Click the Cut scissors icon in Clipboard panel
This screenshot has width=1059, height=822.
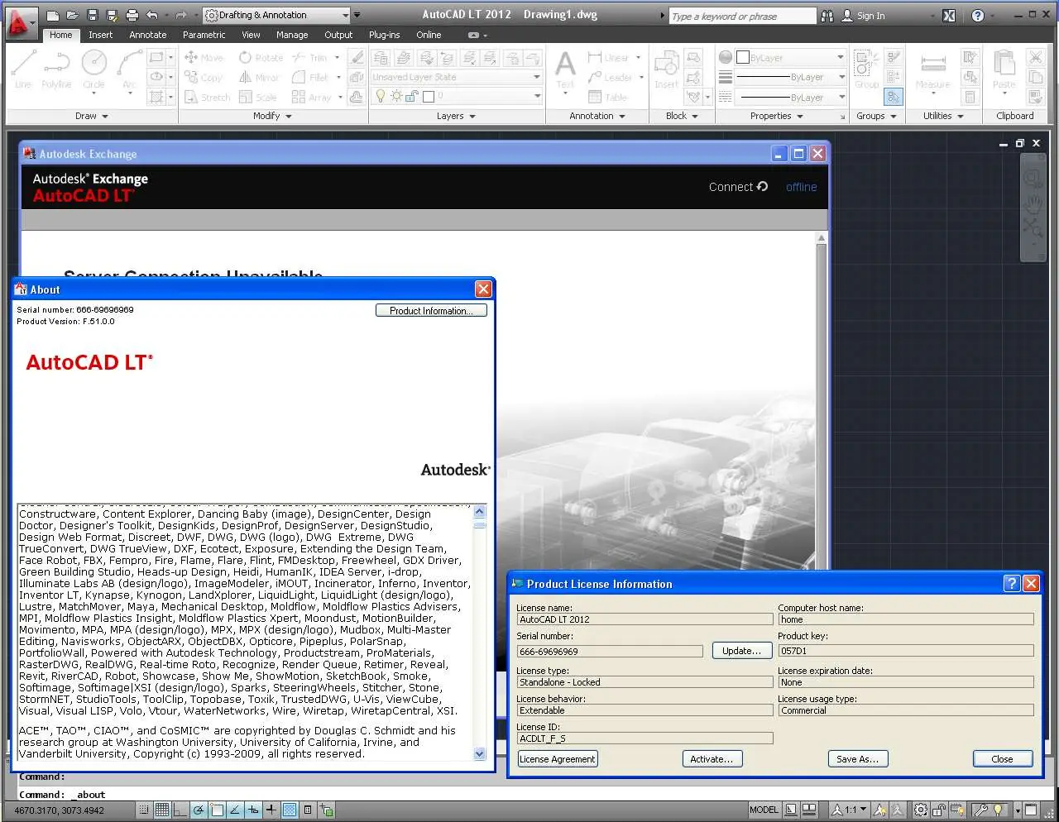[x=1035, y=57]
